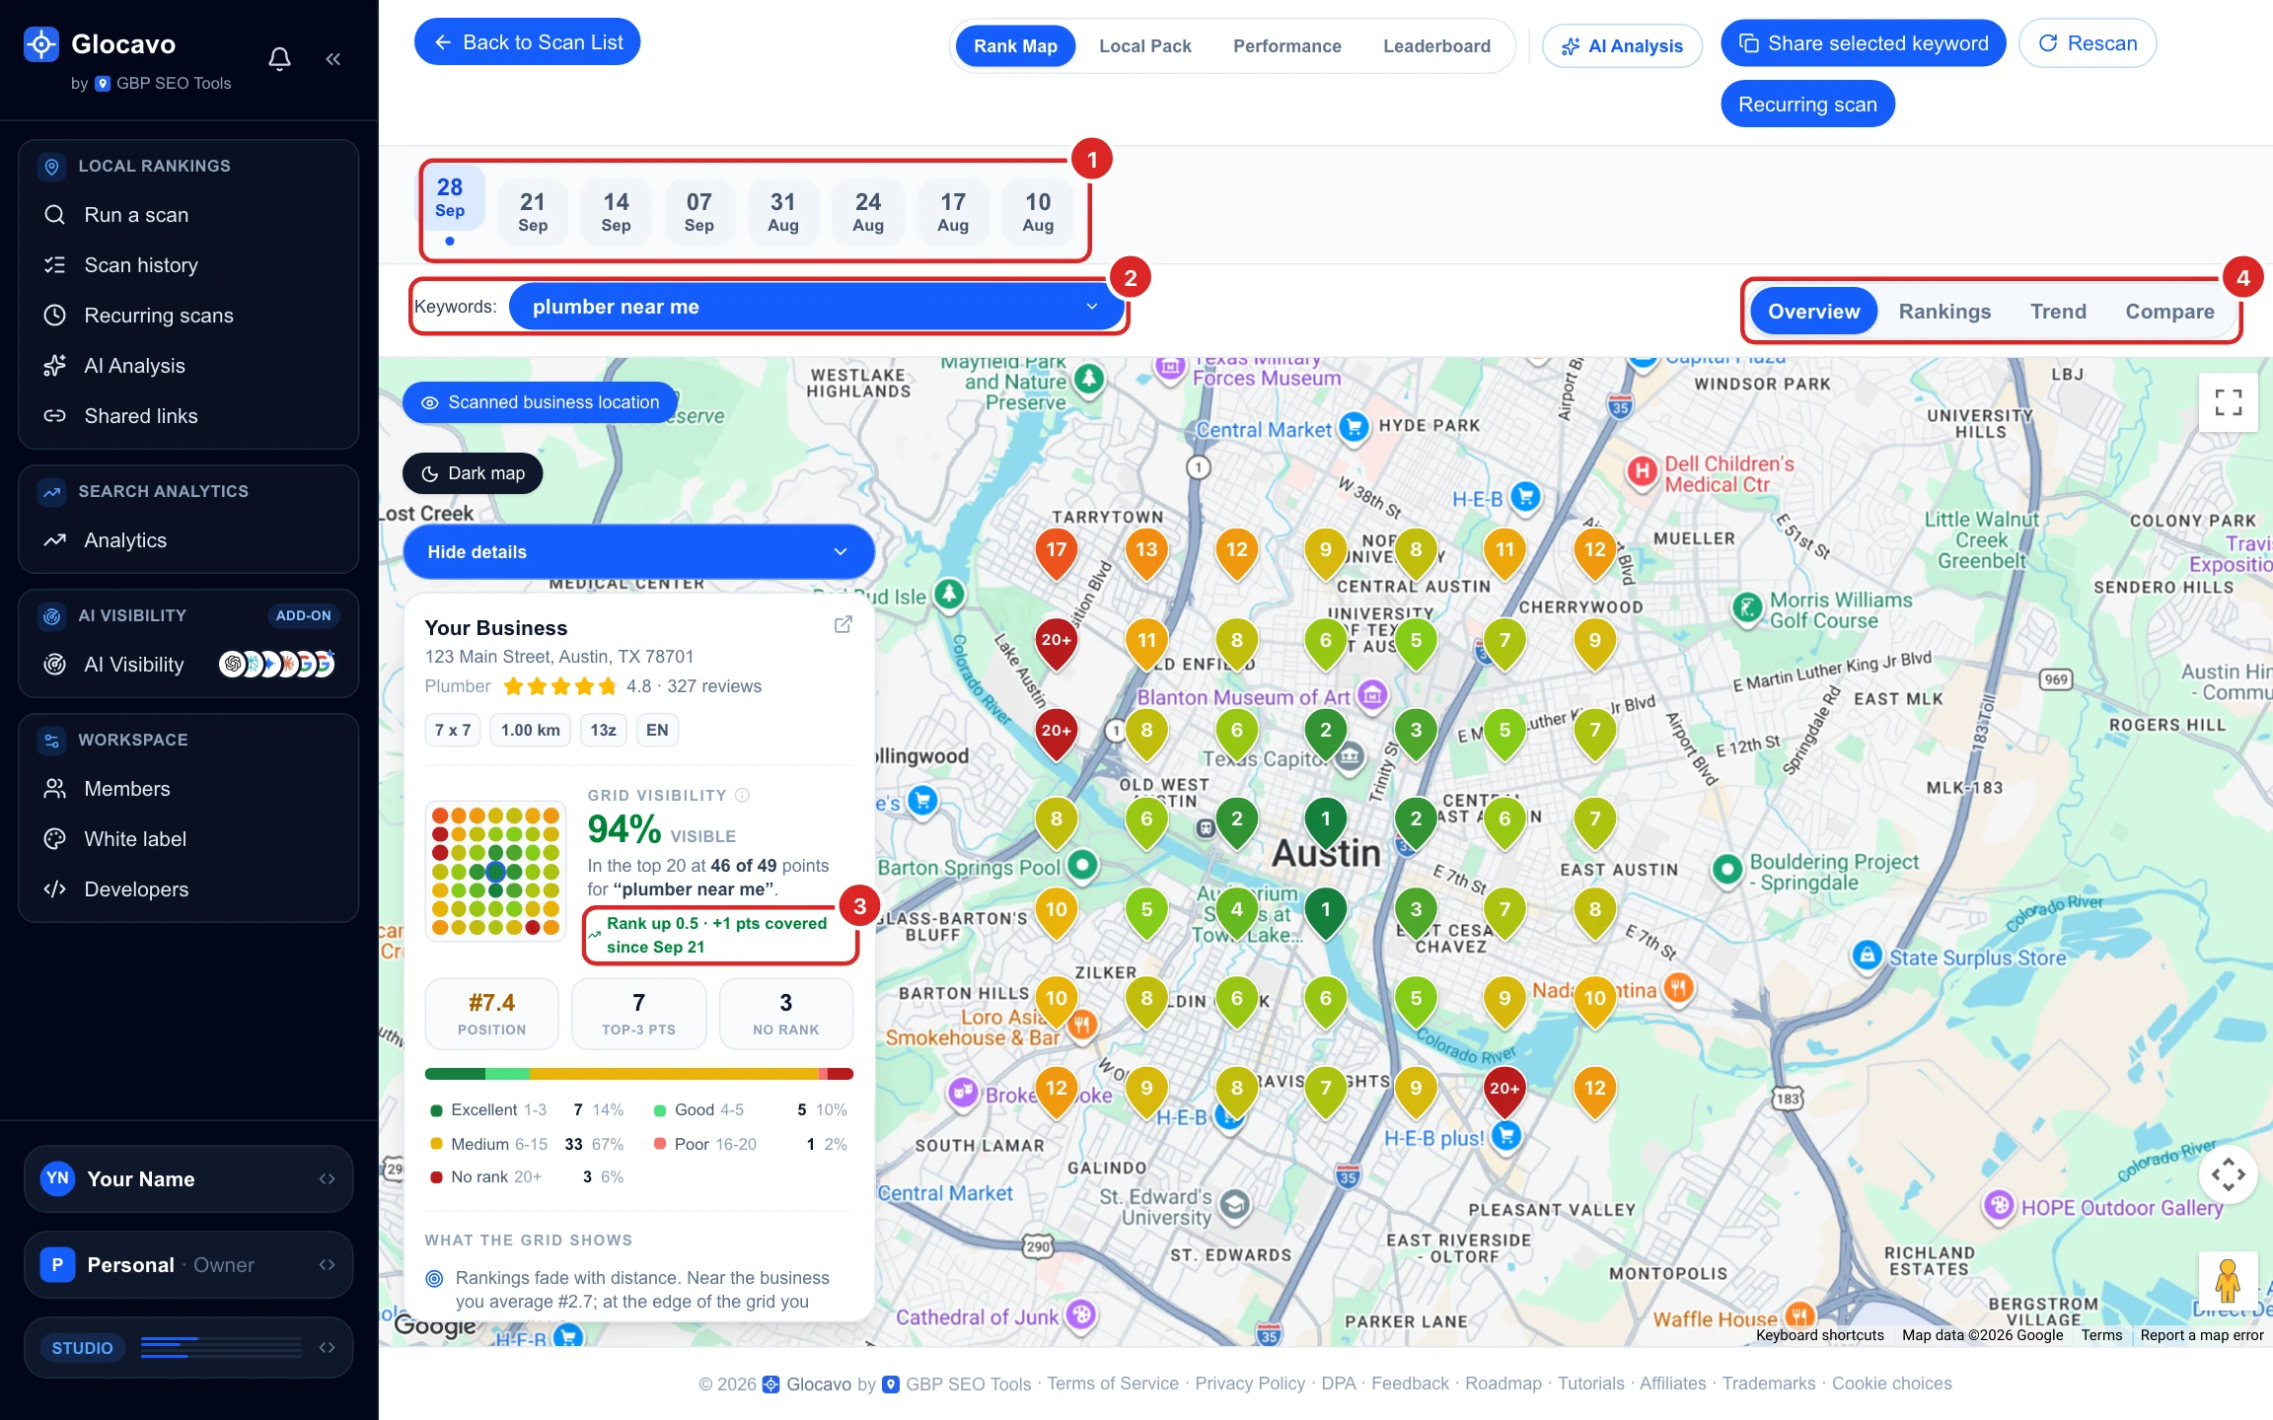Click Grid Visibility info icon
The height and width of the screenshot is (1420, 2273).
(743, 796)
